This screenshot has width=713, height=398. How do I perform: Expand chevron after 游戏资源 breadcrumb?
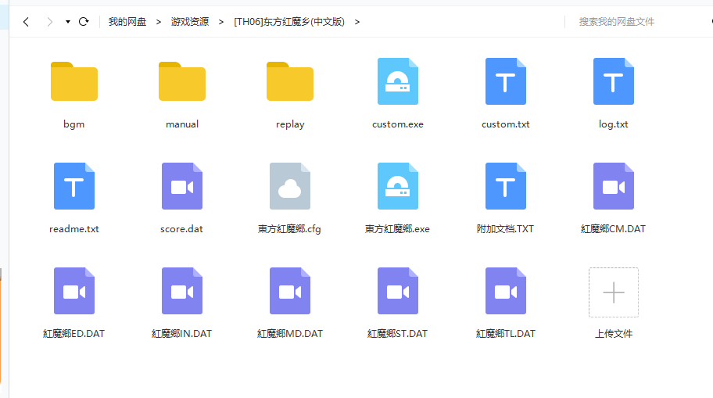click(x=221, y=22)
